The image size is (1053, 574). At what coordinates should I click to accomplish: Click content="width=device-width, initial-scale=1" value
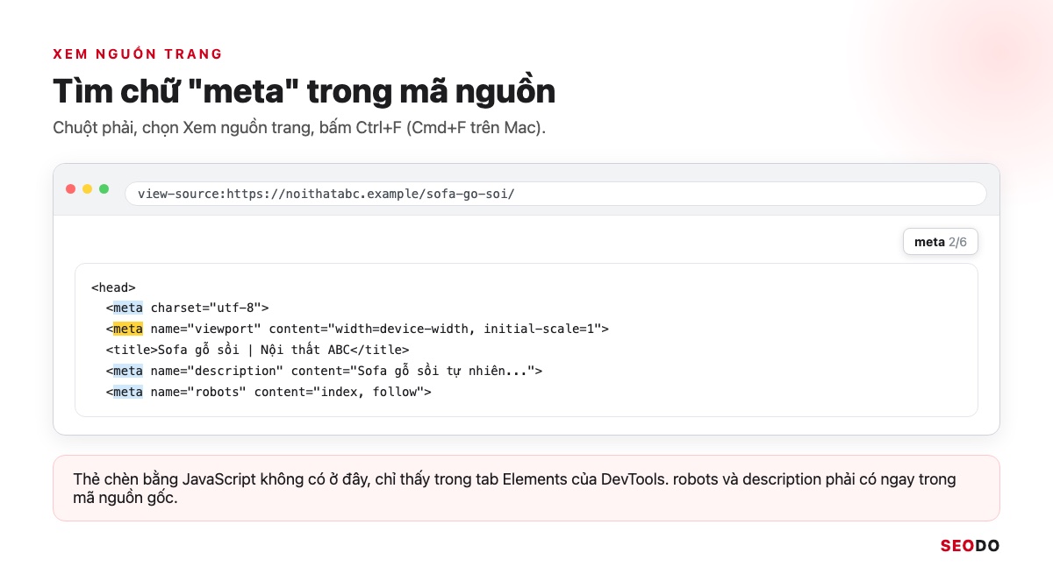click(434, 329)
